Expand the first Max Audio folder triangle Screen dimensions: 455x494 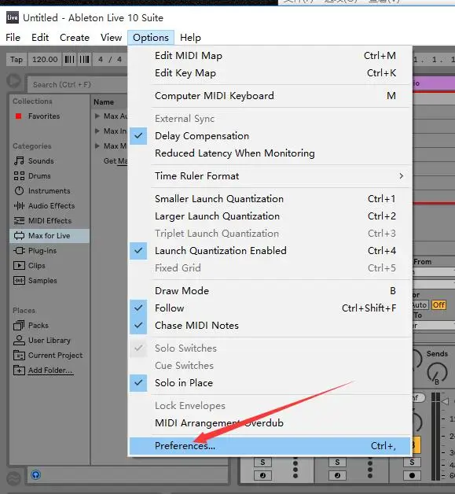coord(97,116)
